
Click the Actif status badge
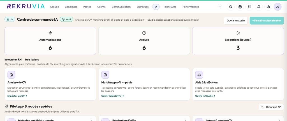point(66,19)
